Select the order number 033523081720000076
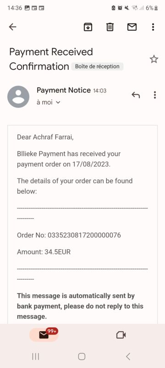 [84, 235]
